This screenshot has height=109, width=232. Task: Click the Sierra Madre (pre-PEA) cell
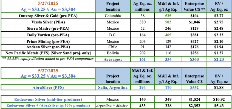click(48, 28)
